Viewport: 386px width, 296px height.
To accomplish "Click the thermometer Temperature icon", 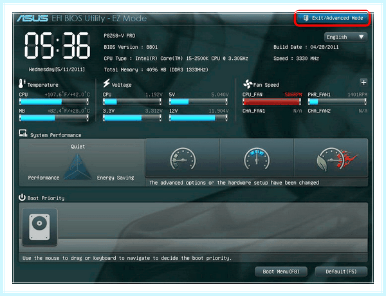I will pyautogui.click(x=22, y=84).
